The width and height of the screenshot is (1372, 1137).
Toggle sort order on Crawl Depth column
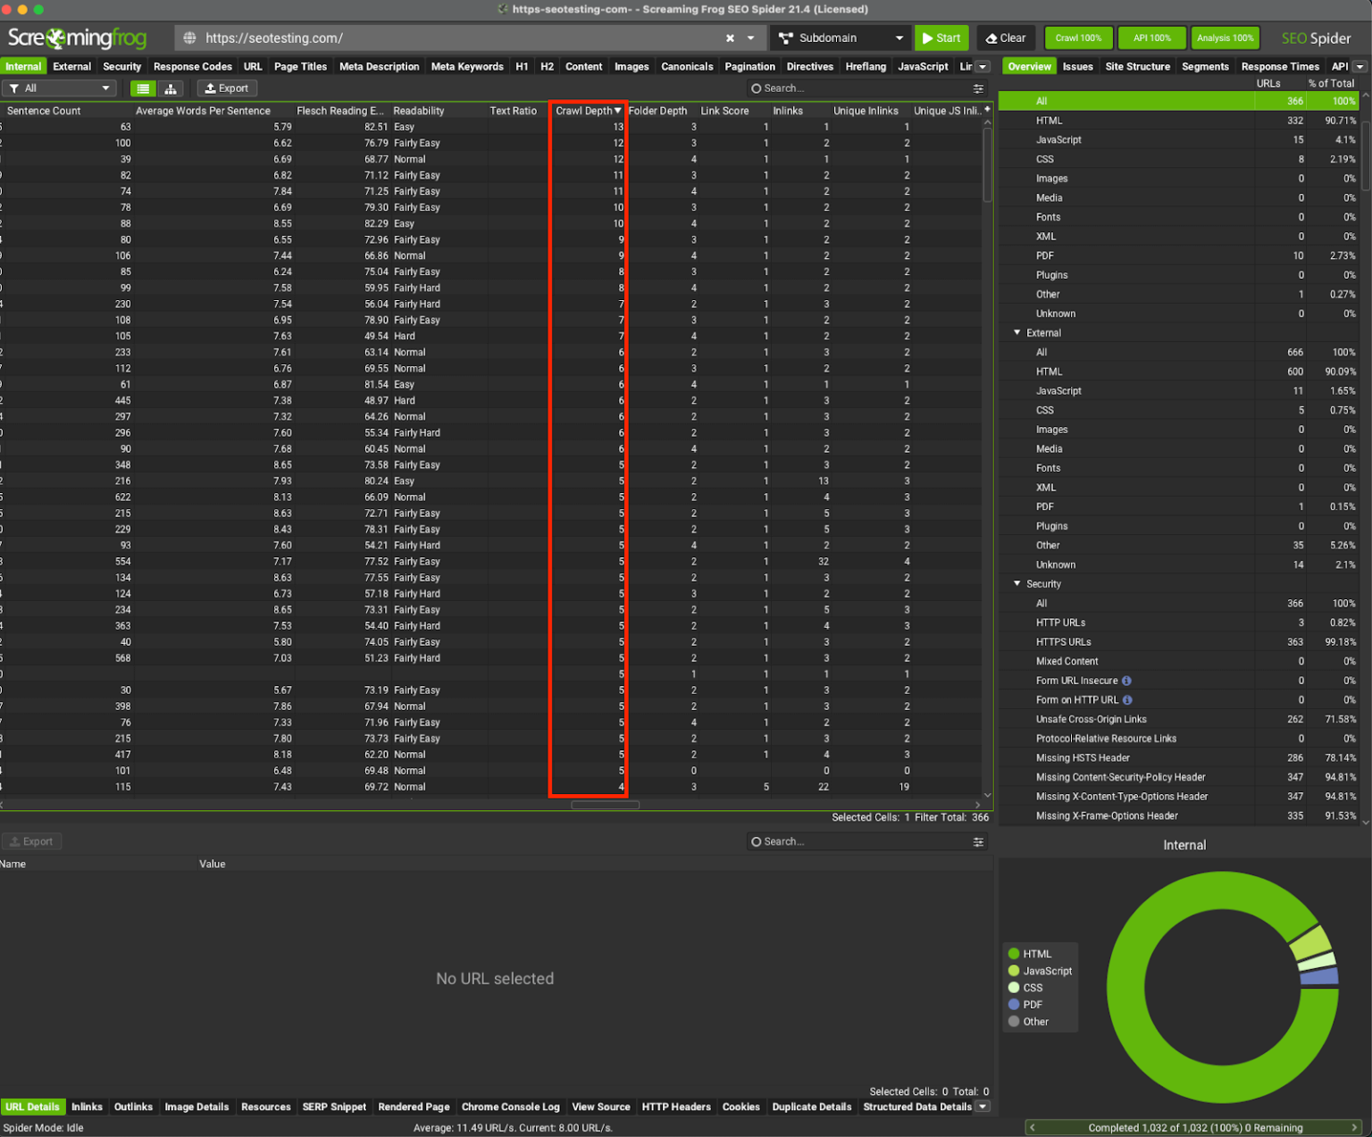pyautogui.click(x=585, y=110)
